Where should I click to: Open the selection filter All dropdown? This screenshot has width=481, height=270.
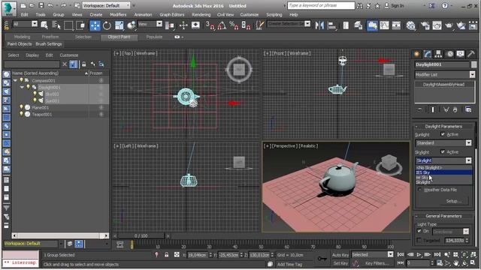(25, 24)
